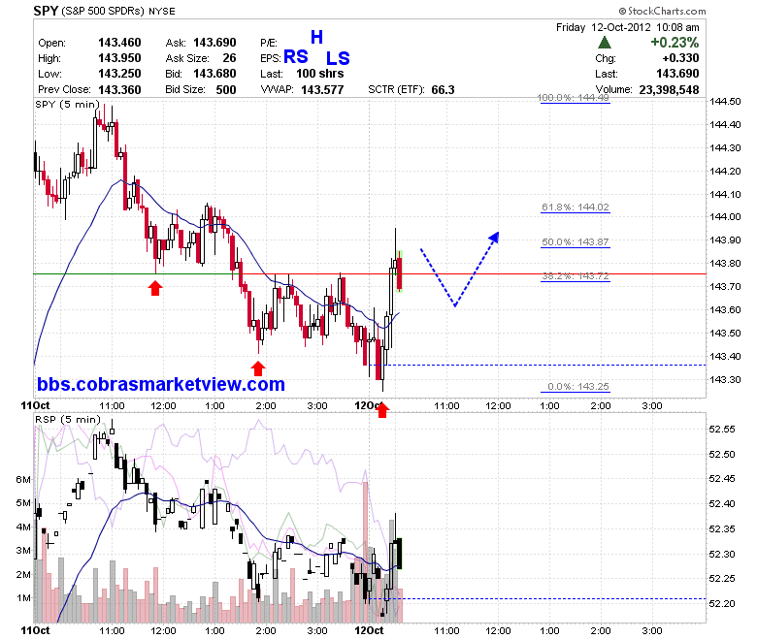Click the Volume value 23,398,548
This screenshot has height=639, width=757.
click(669, 90)
